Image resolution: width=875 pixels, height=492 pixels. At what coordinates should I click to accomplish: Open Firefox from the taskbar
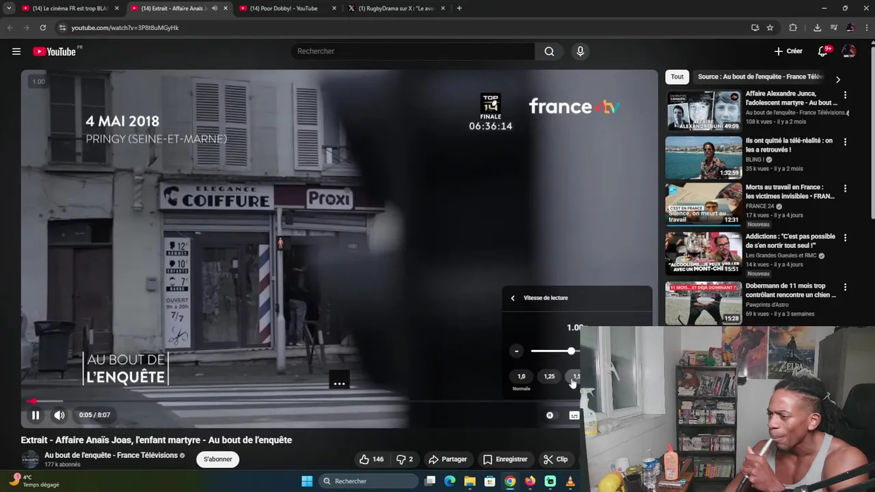tap(530, 481)
